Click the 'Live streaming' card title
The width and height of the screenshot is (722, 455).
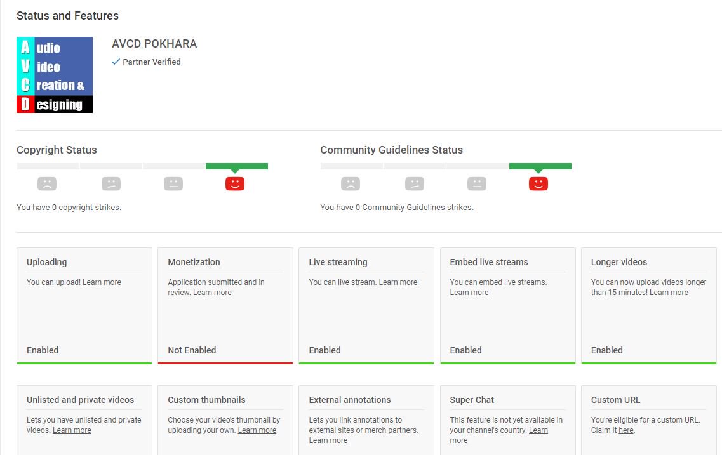[338, 262]
